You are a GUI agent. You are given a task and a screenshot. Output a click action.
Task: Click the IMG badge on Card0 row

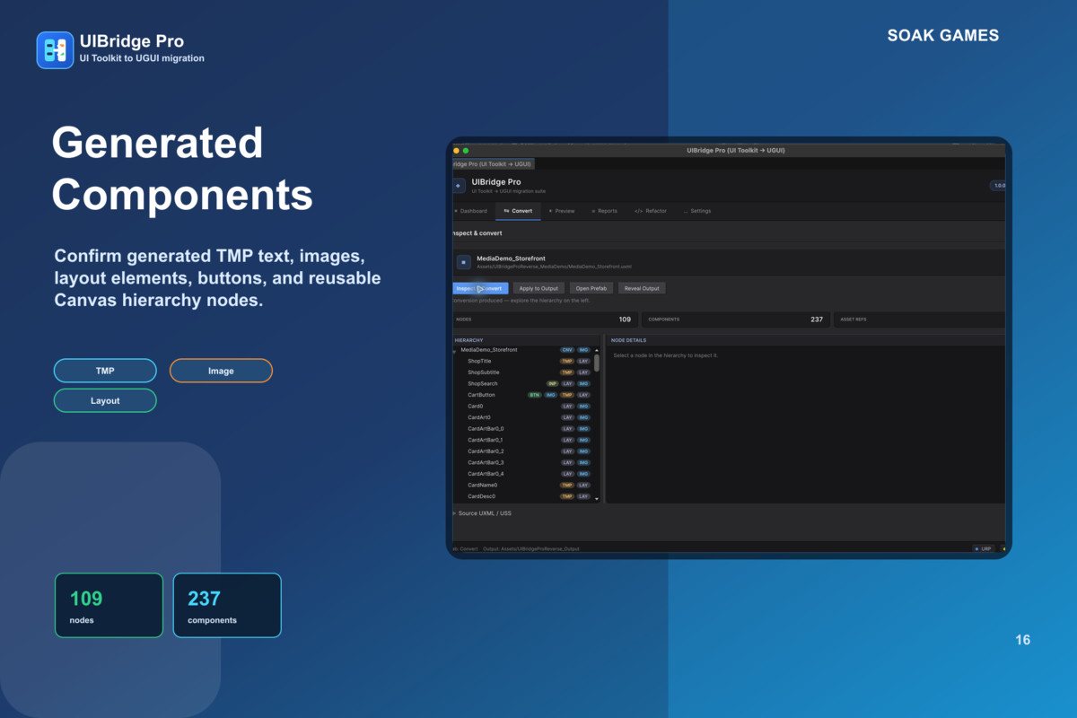click(583, 406)
